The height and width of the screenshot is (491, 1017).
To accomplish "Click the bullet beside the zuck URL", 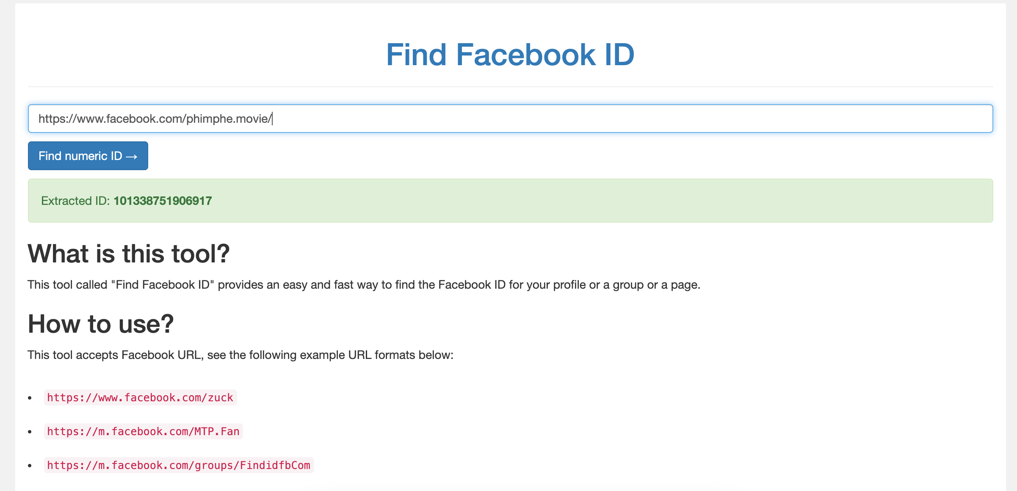I will [x=30, y=398].
